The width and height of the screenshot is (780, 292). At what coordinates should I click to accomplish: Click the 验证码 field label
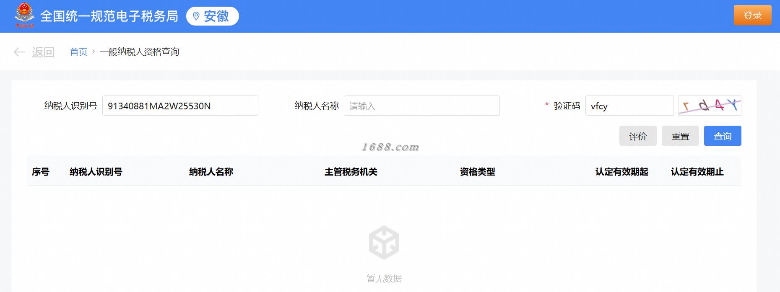point(567,106)
